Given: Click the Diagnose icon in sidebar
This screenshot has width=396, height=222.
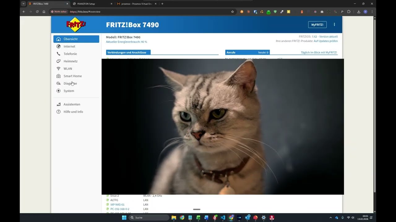Looking at the screenshot, I should pyautogui.click(x=58, y=84).
